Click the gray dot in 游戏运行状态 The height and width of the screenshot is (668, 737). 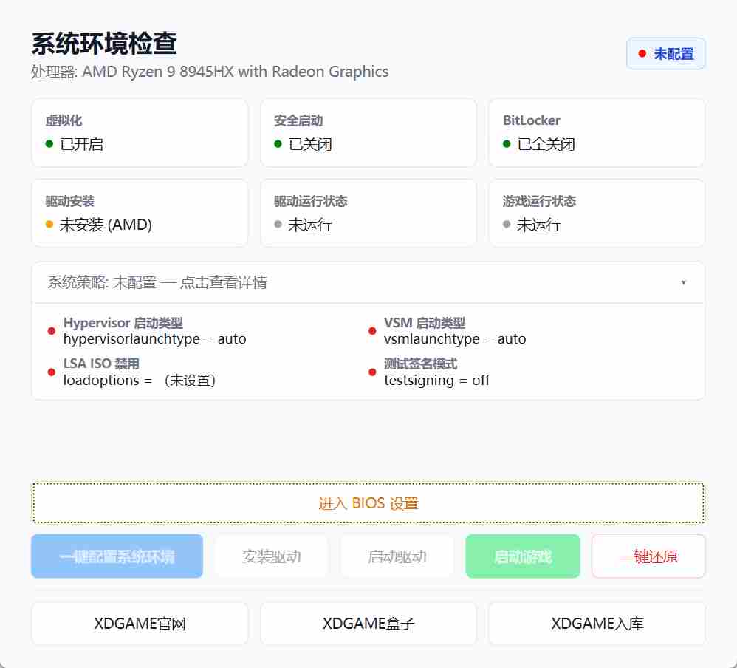[x=507, y=225]
